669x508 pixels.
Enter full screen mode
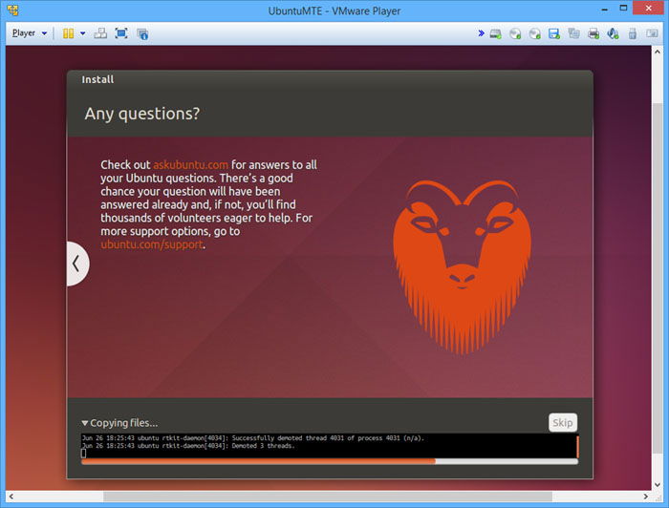(121, 33)
